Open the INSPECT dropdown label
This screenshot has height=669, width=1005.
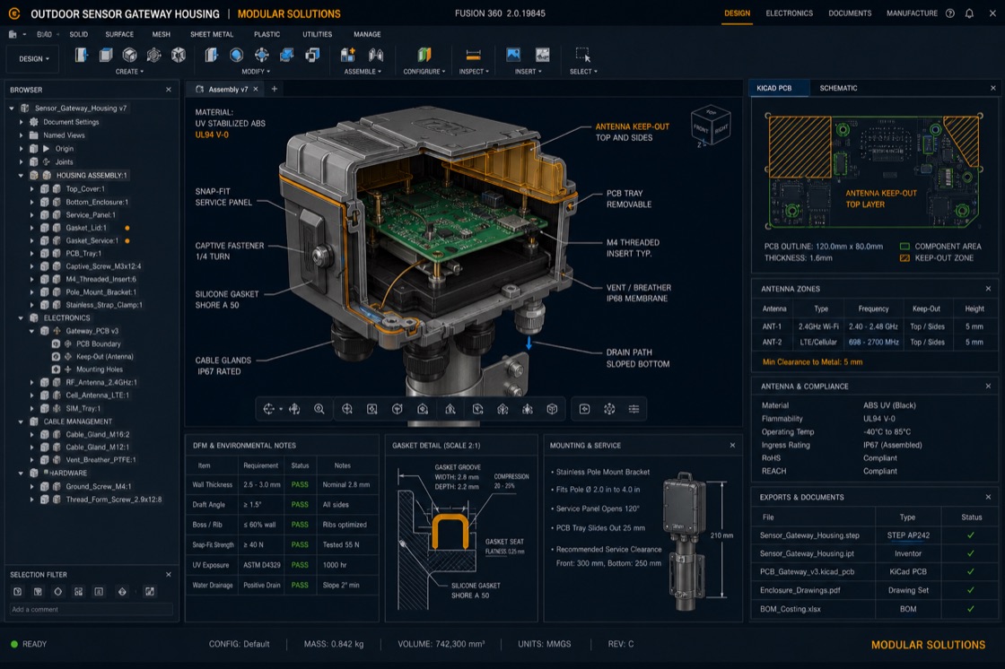click(x=474, y=72)
